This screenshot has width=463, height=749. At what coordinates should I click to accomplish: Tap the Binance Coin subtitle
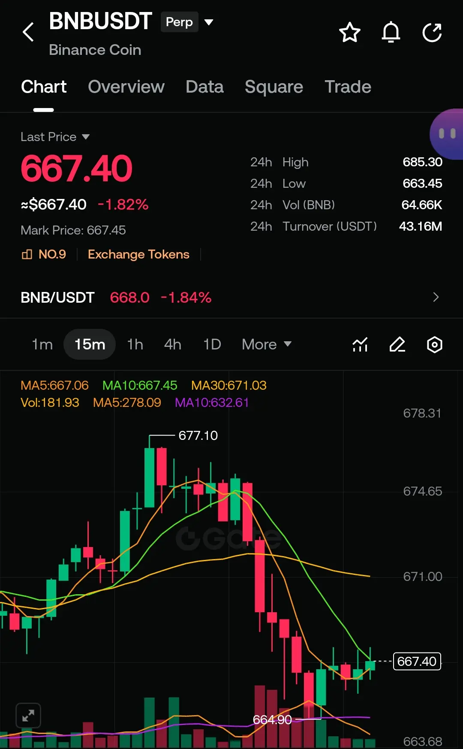95,50
